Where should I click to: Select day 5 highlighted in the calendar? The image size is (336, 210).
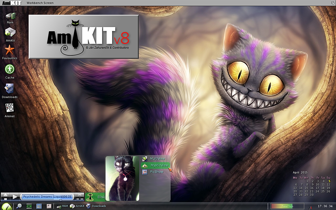point(329,181)
